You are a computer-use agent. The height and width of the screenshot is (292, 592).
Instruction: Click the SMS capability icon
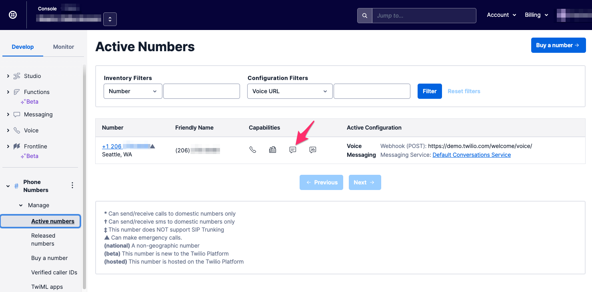point(293,150)
